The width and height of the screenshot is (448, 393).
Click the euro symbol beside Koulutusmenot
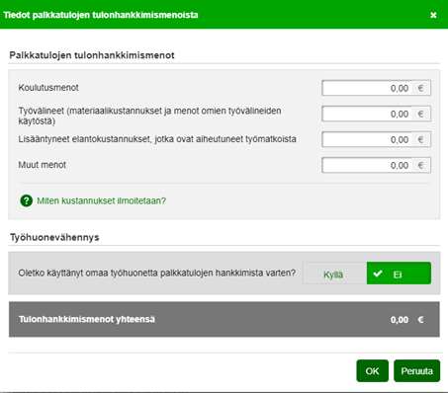pos(421,88)
